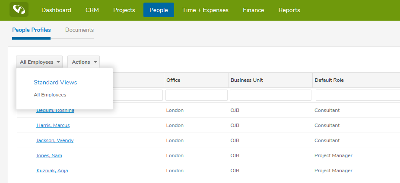
Task: Select the People navigation item
Action: (159, 10)
